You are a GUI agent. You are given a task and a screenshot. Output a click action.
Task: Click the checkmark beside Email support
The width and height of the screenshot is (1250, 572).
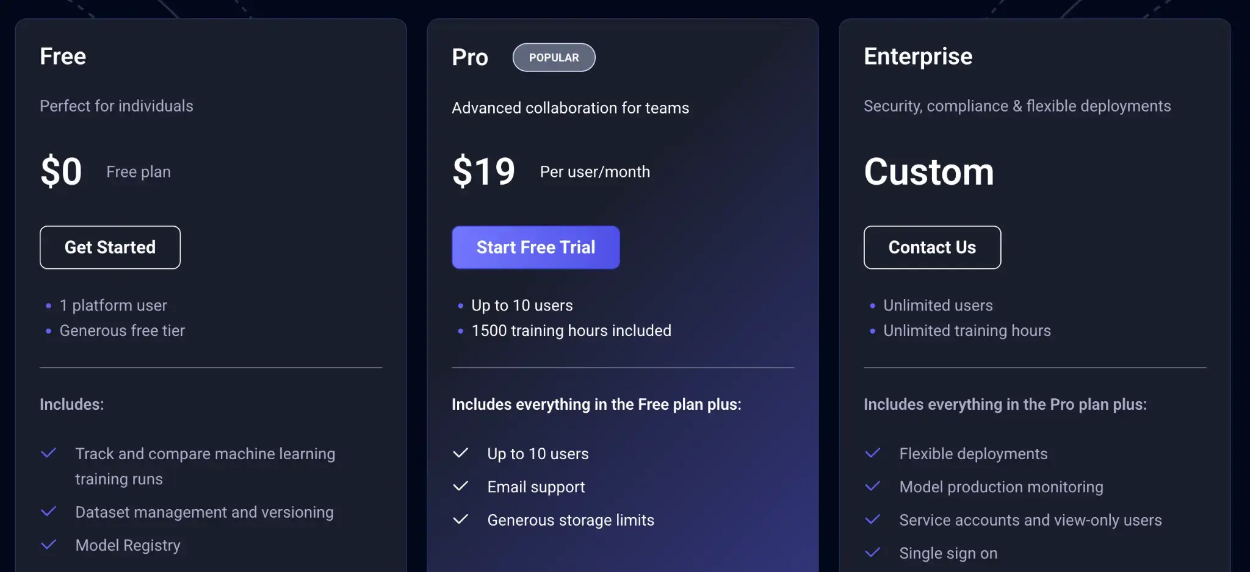click(461, 486)
